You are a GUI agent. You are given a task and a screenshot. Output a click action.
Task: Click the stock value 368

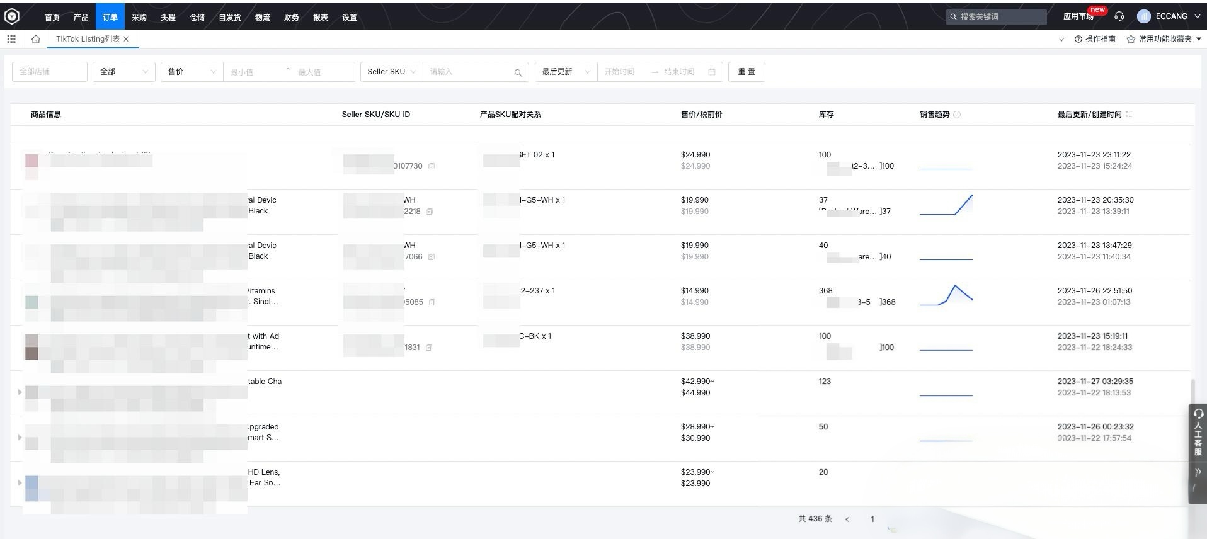point(826,291)
